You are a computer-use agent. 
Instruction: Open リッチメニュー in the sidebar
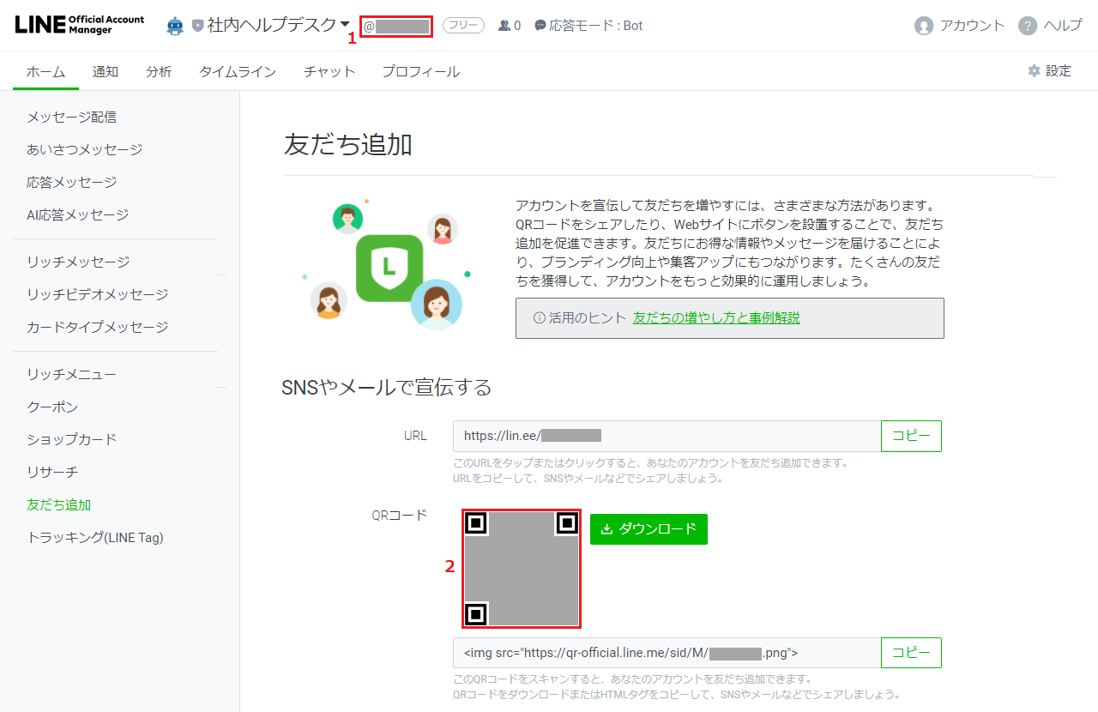coord(71,374)
